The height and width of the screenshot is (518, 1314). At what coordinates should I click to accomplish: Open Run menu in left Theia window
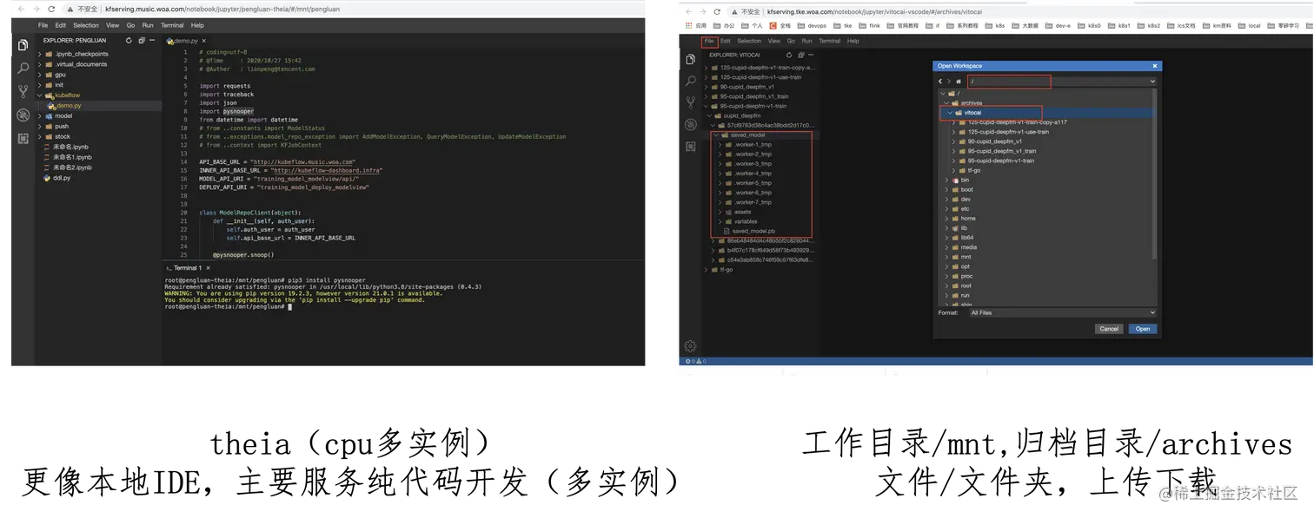[148, 26]
